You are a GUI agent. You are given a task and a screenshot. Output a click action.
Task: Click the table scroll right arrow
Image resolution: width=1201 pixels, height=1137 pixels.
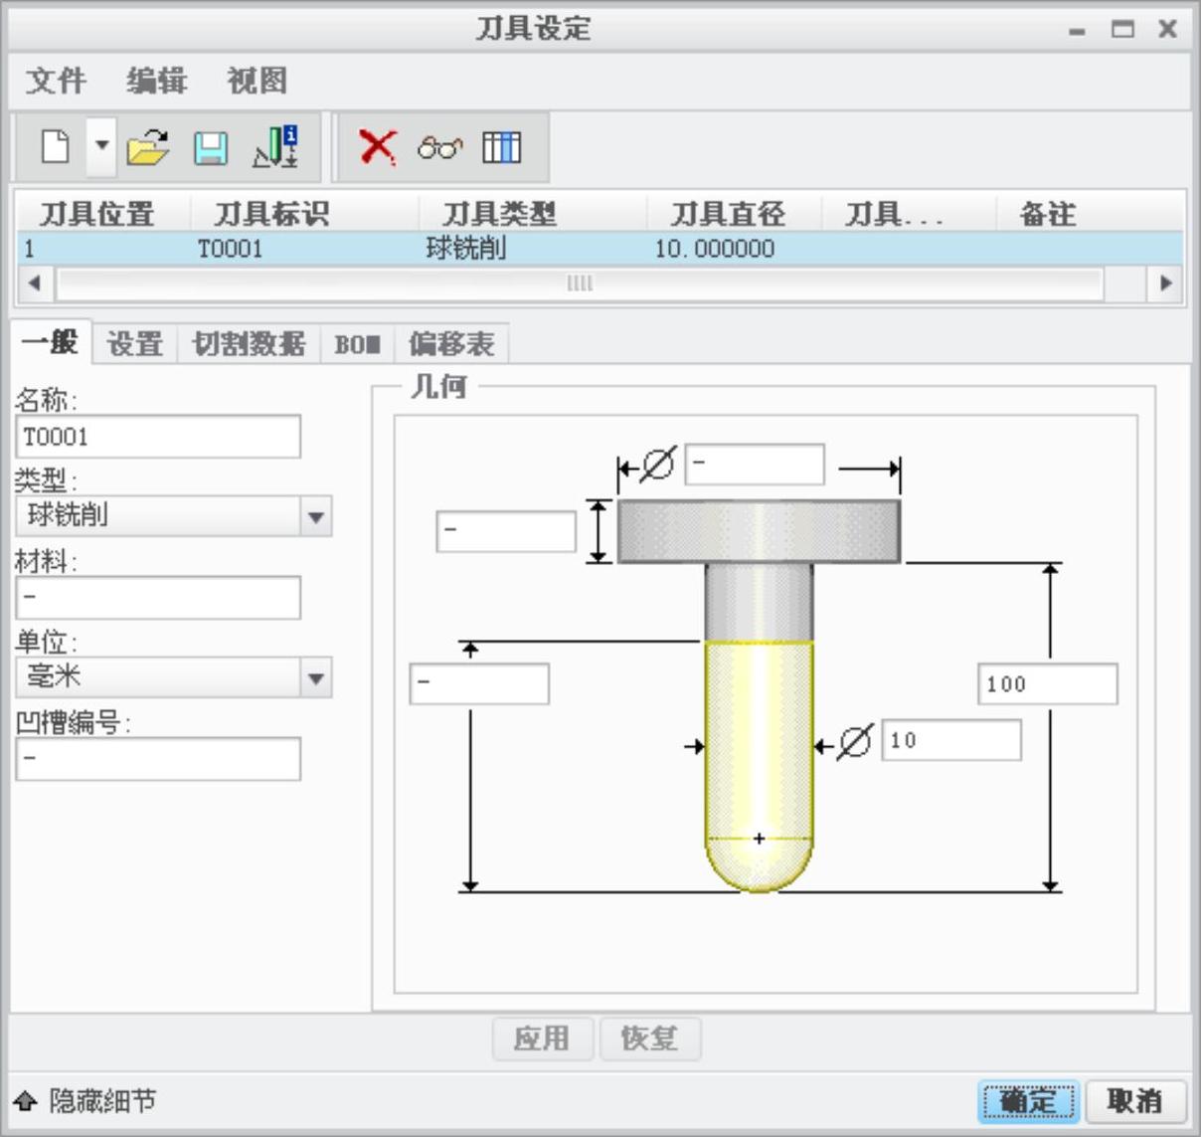coord(1166,284)
